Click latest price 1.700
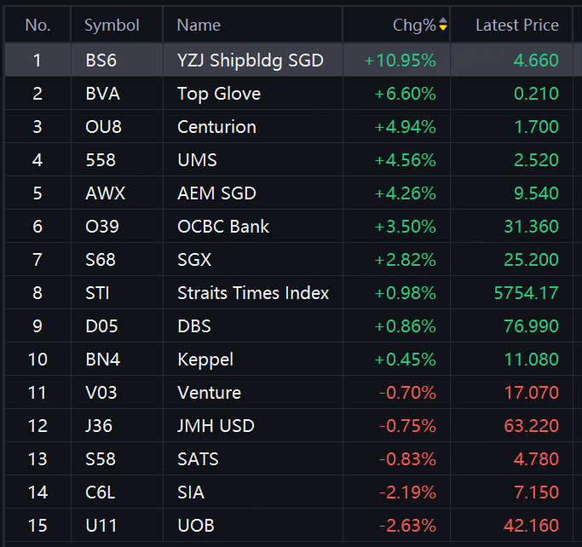582x547 pixels. point(536,127)
